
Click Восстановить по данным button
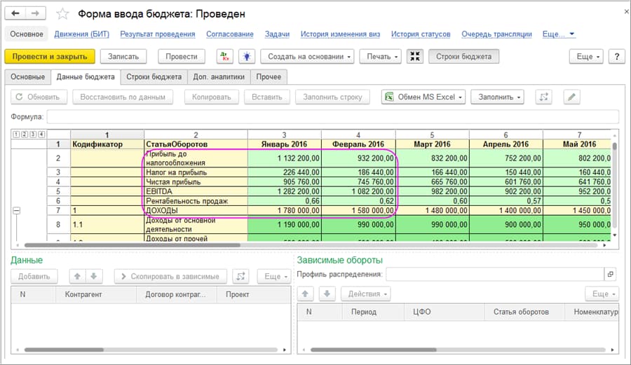(123, 97)
